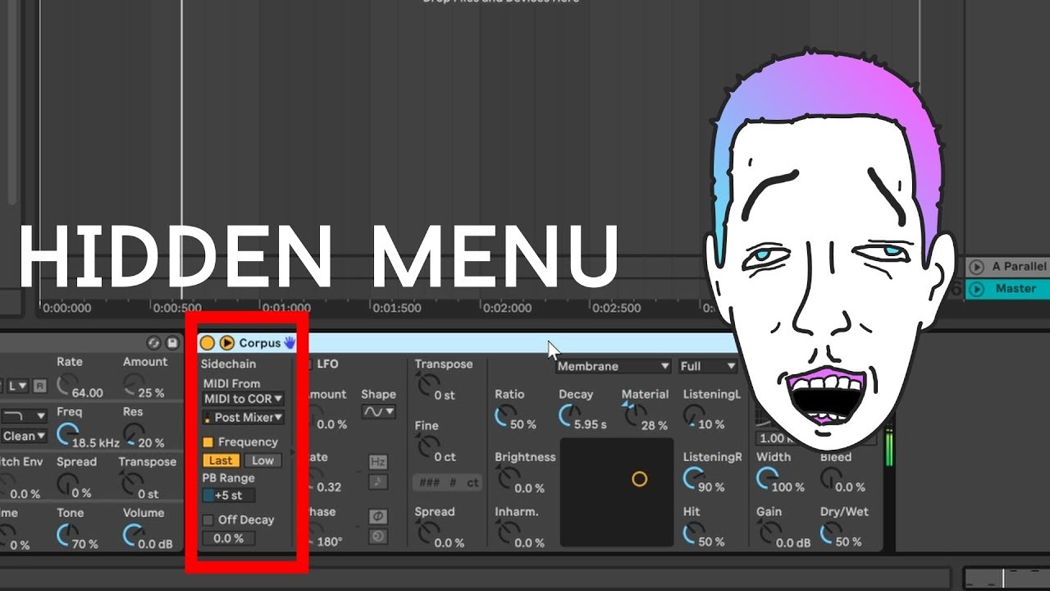
Task: Click the PB Range +5 st field
Action: (229, 496)
